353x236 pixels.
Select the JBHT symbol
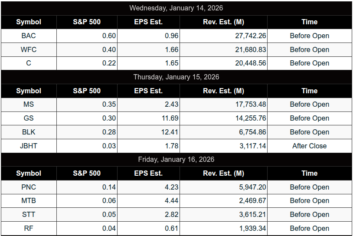tap(29, 146)
